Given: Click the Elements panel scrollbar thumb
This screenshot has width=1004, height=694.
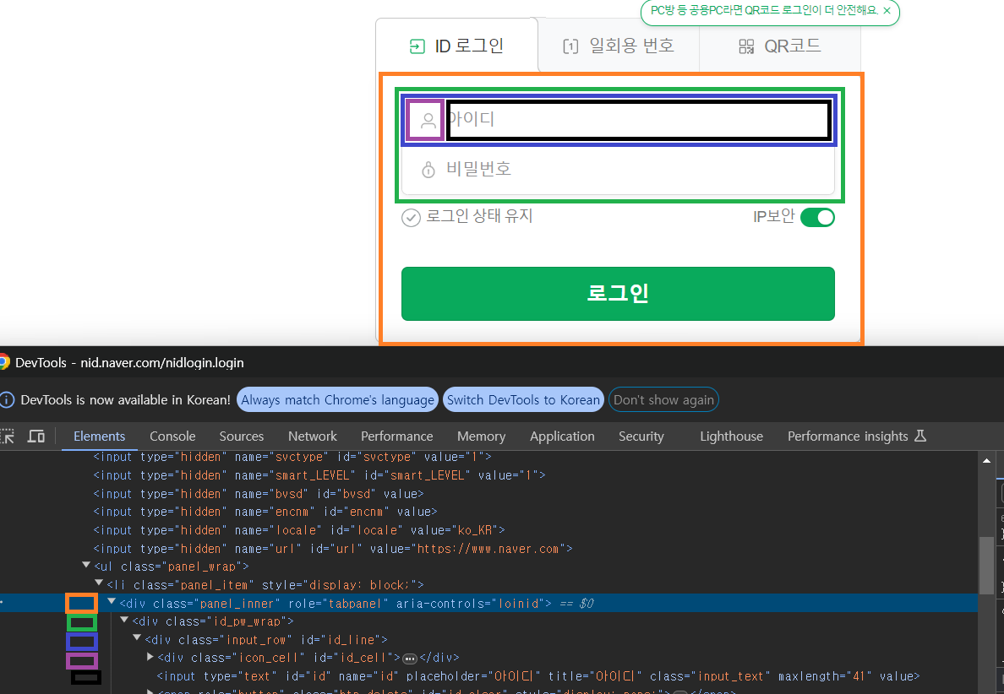Looking at the screenshot, I should [987, 566].
